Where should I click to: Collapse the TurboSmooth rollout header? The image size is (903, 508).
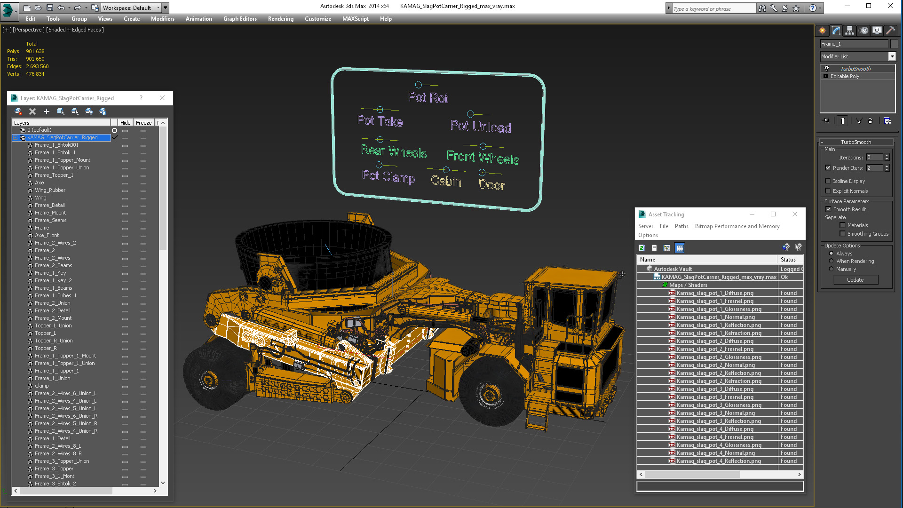tap(856, 142)
